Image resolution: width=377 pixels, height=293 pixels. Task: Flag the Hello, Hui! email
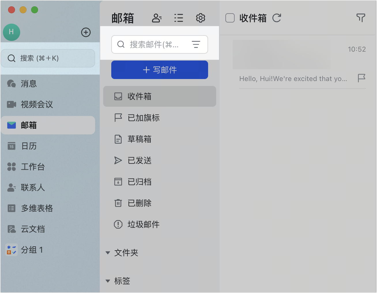point(361,78)
